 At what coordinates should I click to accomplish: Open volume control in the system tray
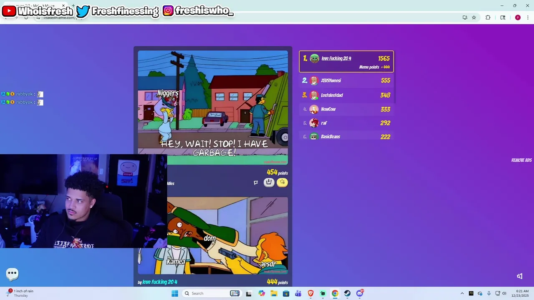[504, 293]
